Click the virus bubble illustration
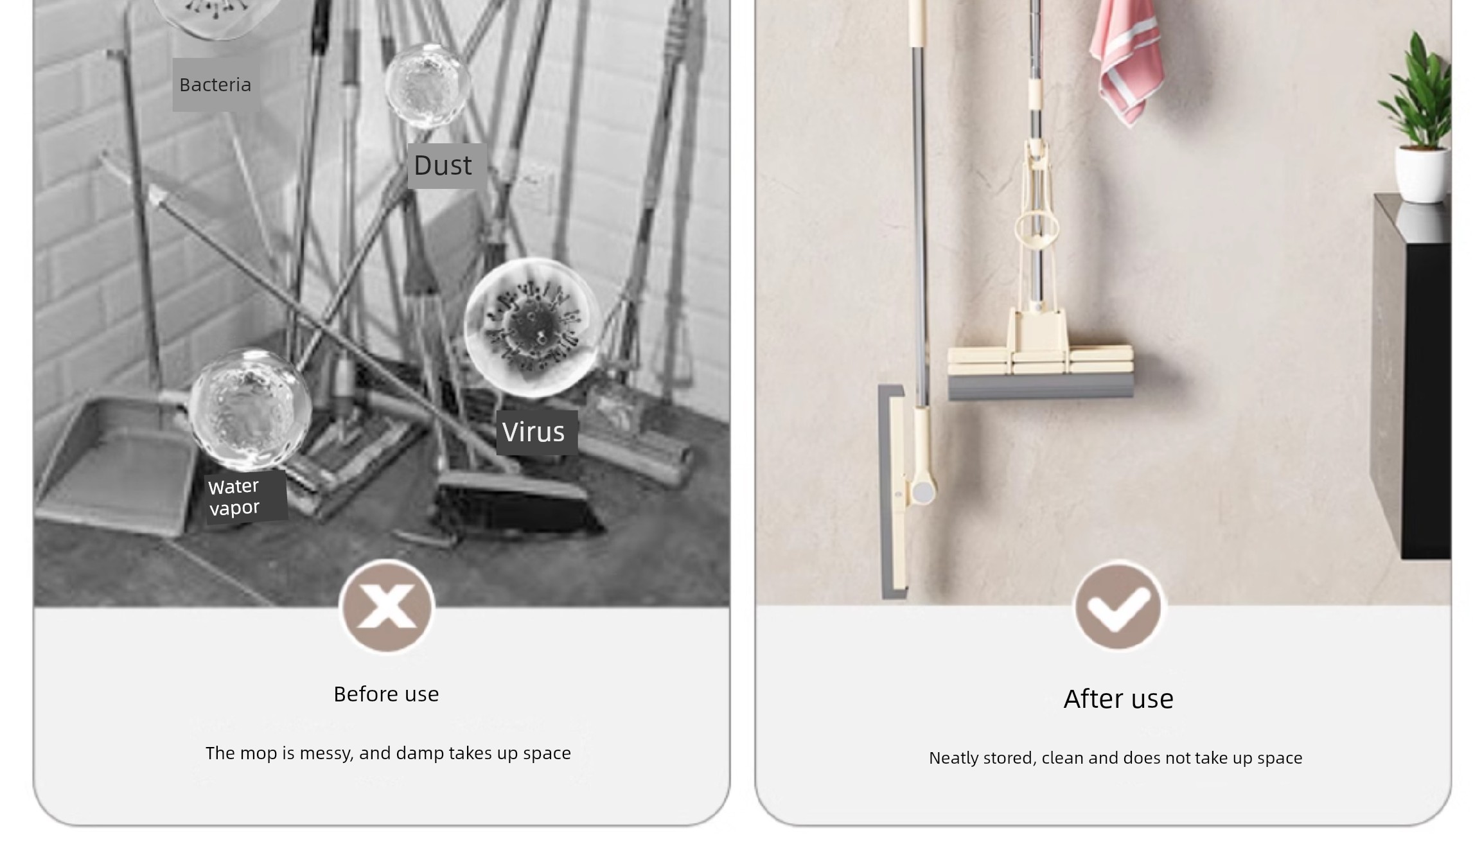This screenshot has height=853, width=1482. (x=532, y=326)
